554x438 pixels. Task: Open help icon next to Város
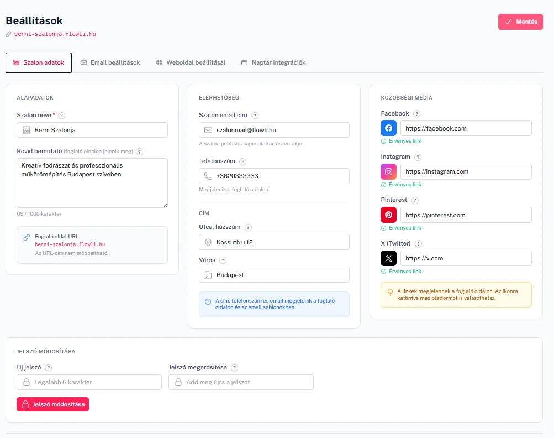[x=223, y=260]
